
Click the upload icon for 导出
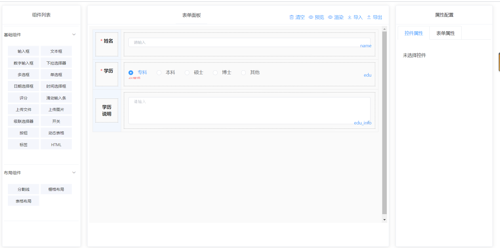tap(369, 17)
